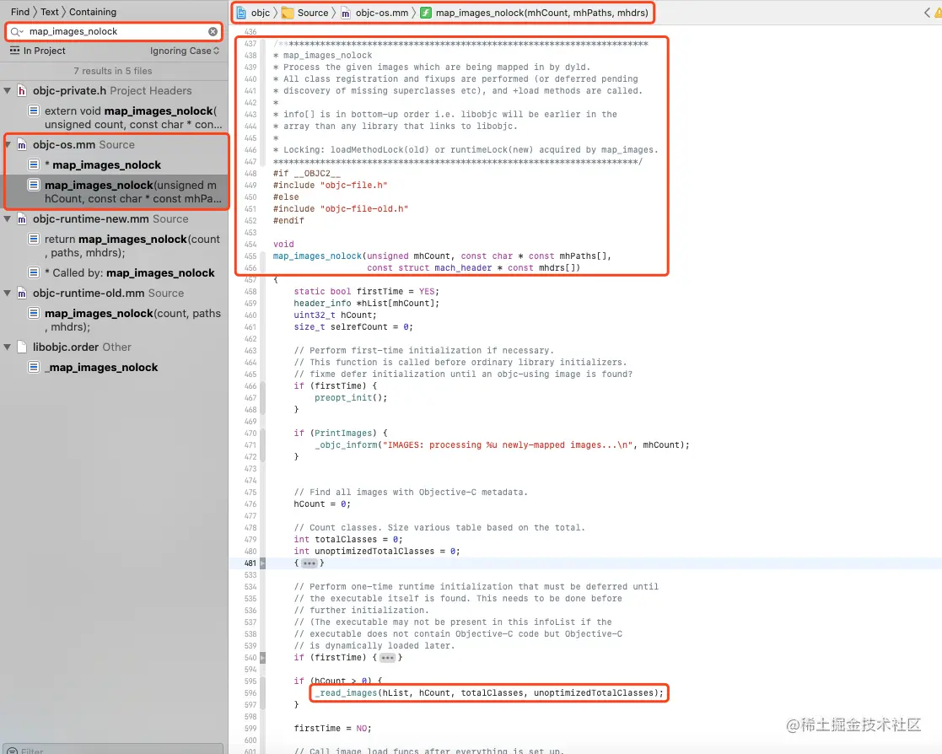The width and height of the screenshot is (942, 754).
Task: Select objc-private.h header file icon
Action: pyautogui.click(x=22, y=91)
